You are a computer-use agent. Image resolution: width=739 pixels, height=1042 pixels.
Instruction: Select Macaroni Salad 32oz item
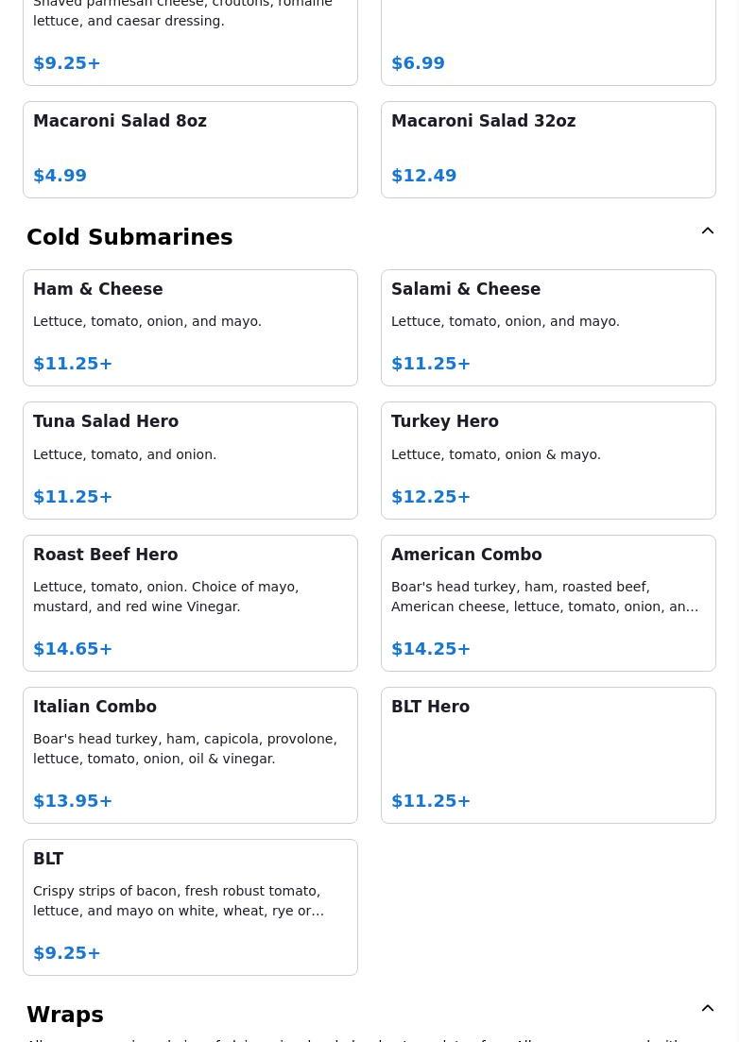[x=548, y=149]
